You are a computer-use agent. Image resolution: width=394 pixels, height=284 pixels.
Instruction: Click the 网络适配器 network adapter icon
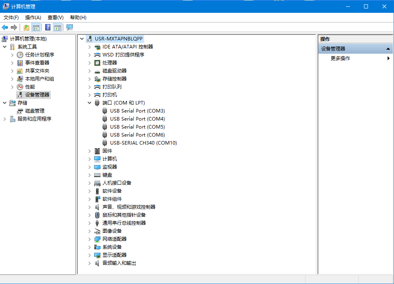tap(97, 239)
